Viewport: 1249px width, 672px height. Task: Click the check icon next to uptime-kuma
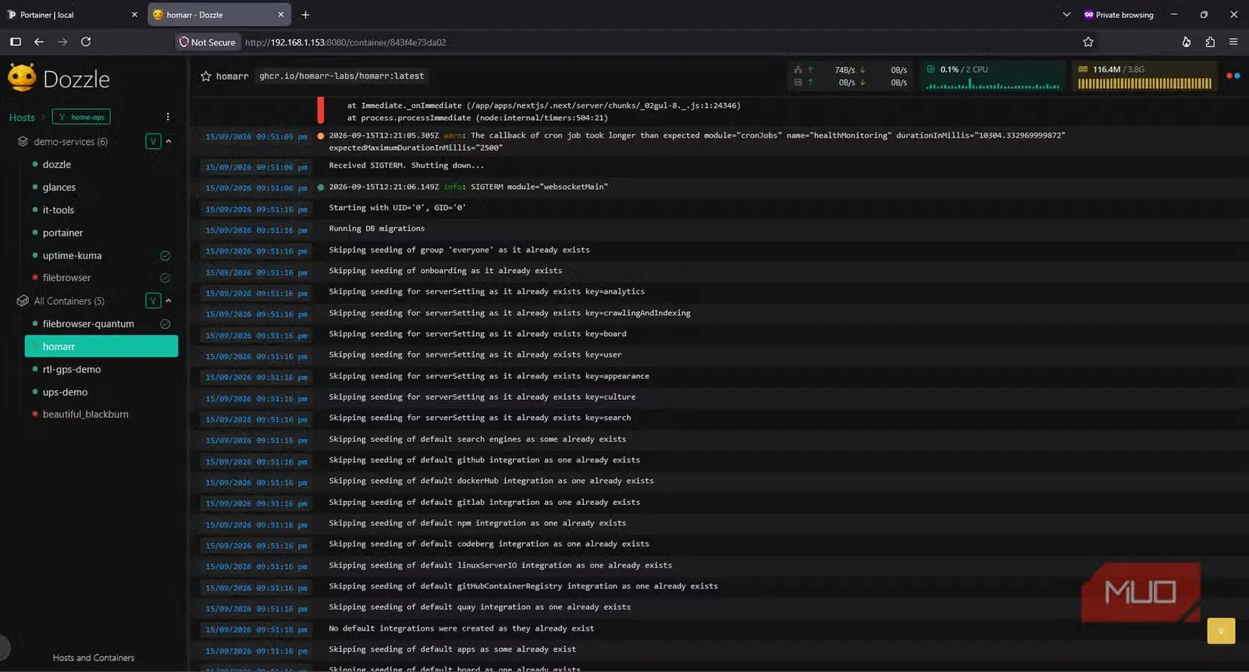click(x=165, y=255)
